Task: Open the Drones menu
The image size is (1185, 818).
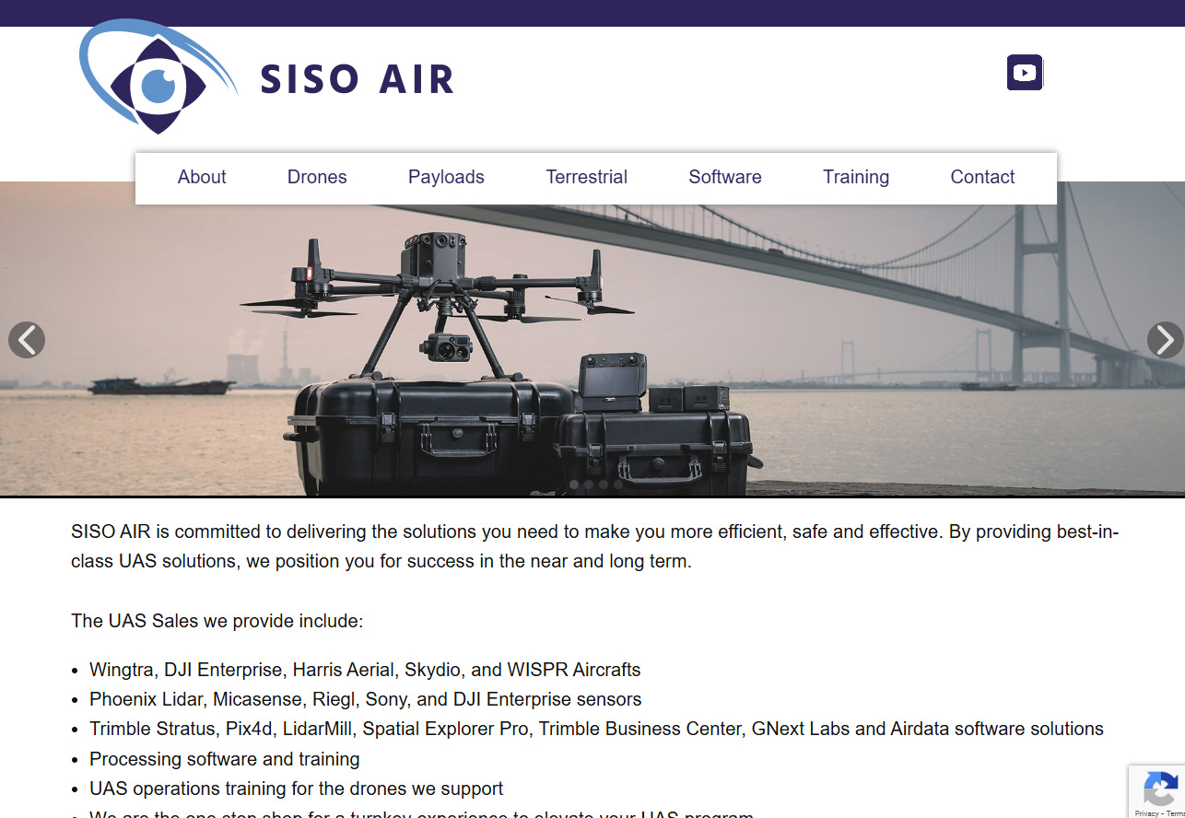Action: coord(317,177)
